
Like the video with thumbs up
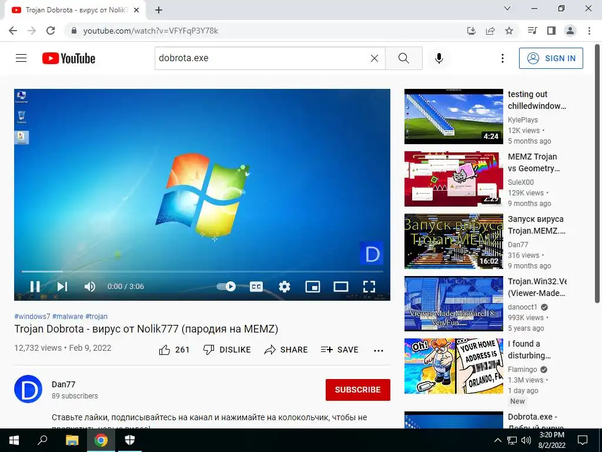(174, 350)
